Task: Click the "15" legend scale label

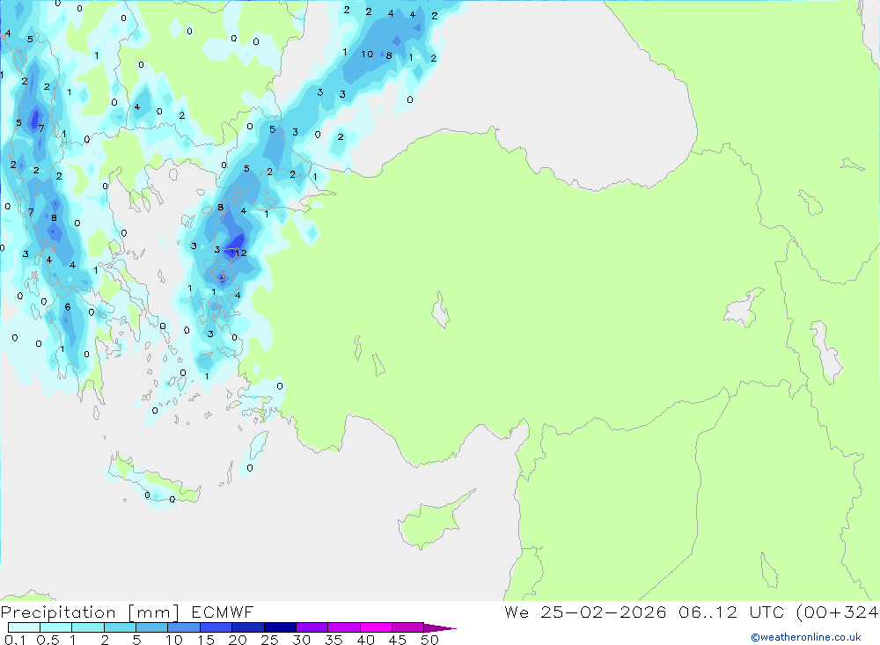Action: pos(205,640)
